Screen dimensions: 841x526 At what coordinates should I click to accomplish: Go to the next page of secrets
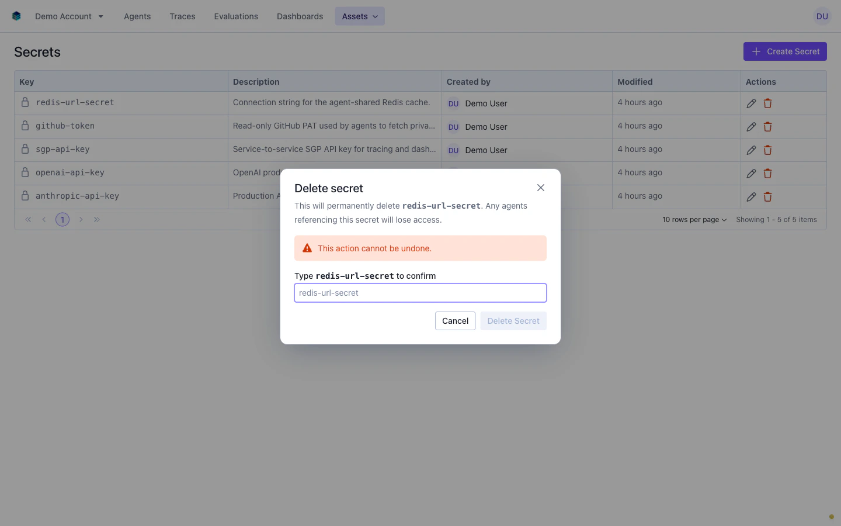click(81, 220)
